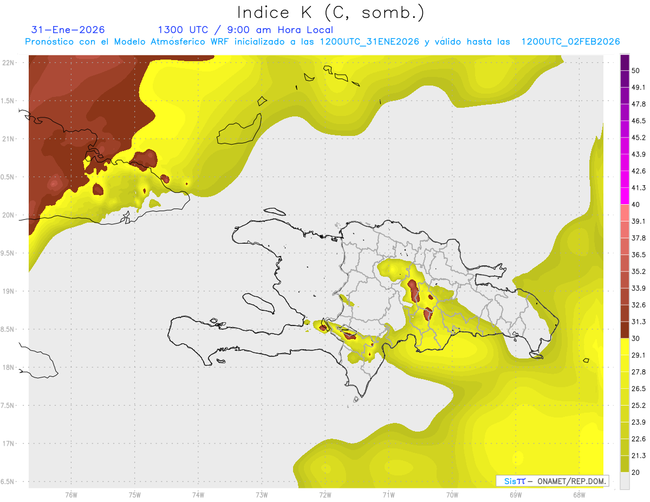Screen dimensions: 650x502
Task: Click the "Indice K (C, somb.)" title
Action: coord(330,12)
